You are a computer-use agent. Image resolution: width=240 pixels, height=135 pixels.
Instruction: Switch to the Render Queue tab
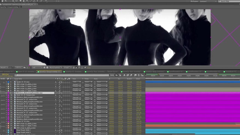click(112, 72)
